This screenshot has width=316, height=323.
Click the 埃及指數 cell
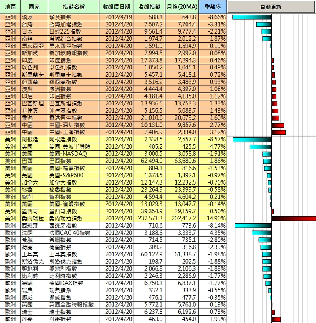click(73, 17)
